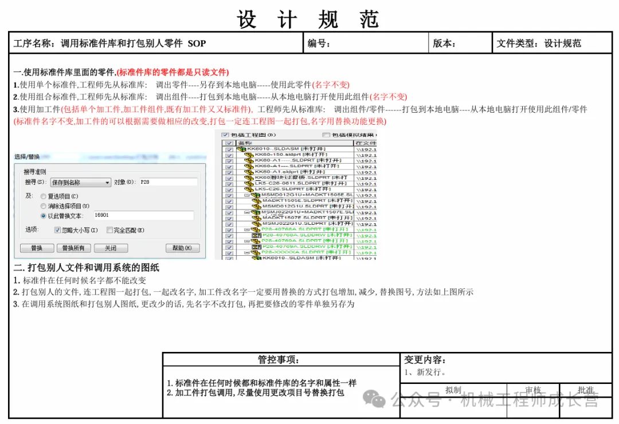This screenshot has width=619, height=424.
Task: Uncheck the checkbox for the KK60-150.sldprt row
Action: point(229,155)
